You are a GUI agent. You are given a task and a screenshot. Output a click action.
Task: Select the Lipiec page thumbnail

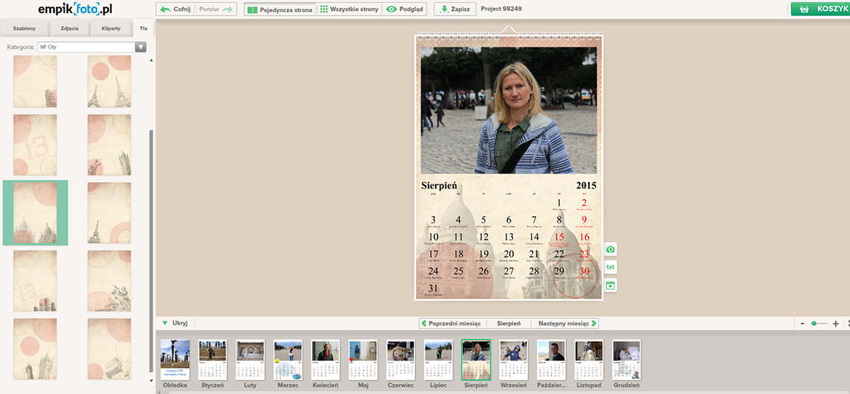click(x=438, y=360)
